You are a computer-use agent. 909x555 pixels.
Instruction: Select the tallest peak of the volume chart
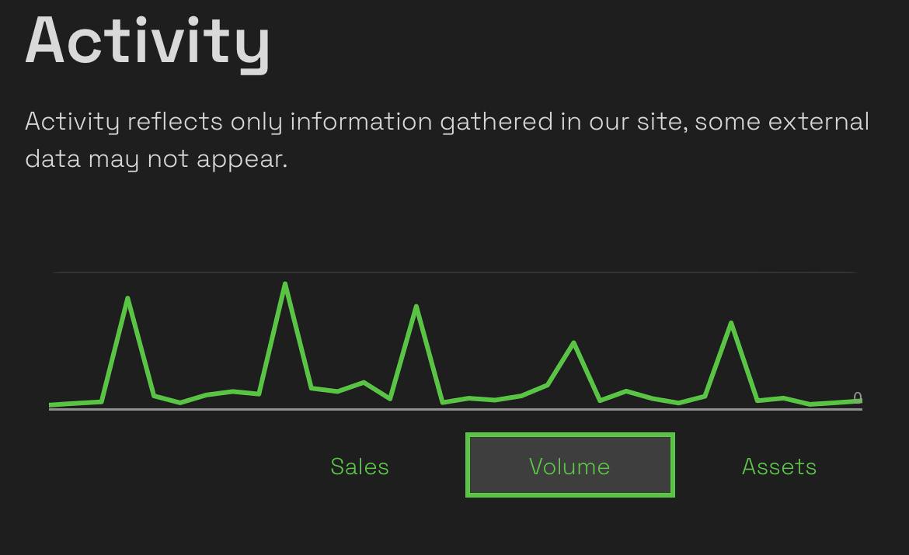tap(284, 284)
